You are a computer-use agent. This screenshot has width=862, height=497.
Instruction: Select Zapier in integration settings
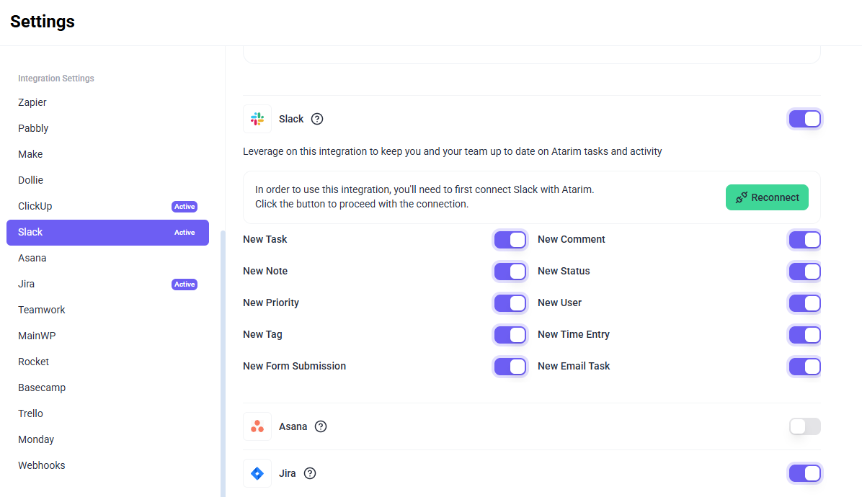coord(32,102)
